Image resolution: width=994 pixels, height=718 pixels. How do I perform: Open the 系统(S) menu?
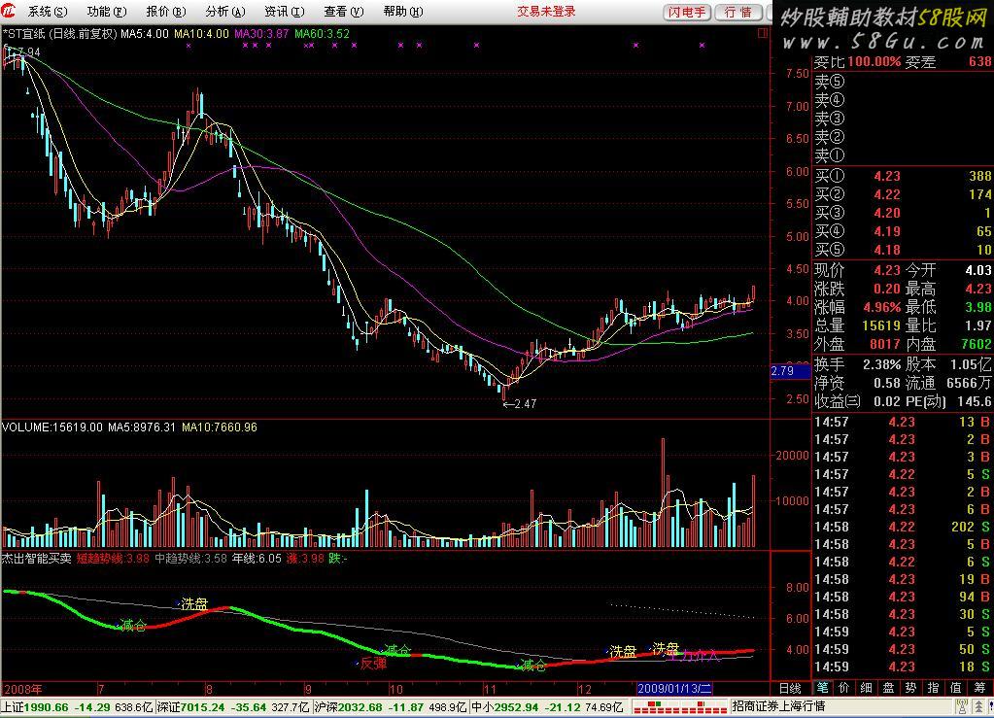tap(48, 12)
